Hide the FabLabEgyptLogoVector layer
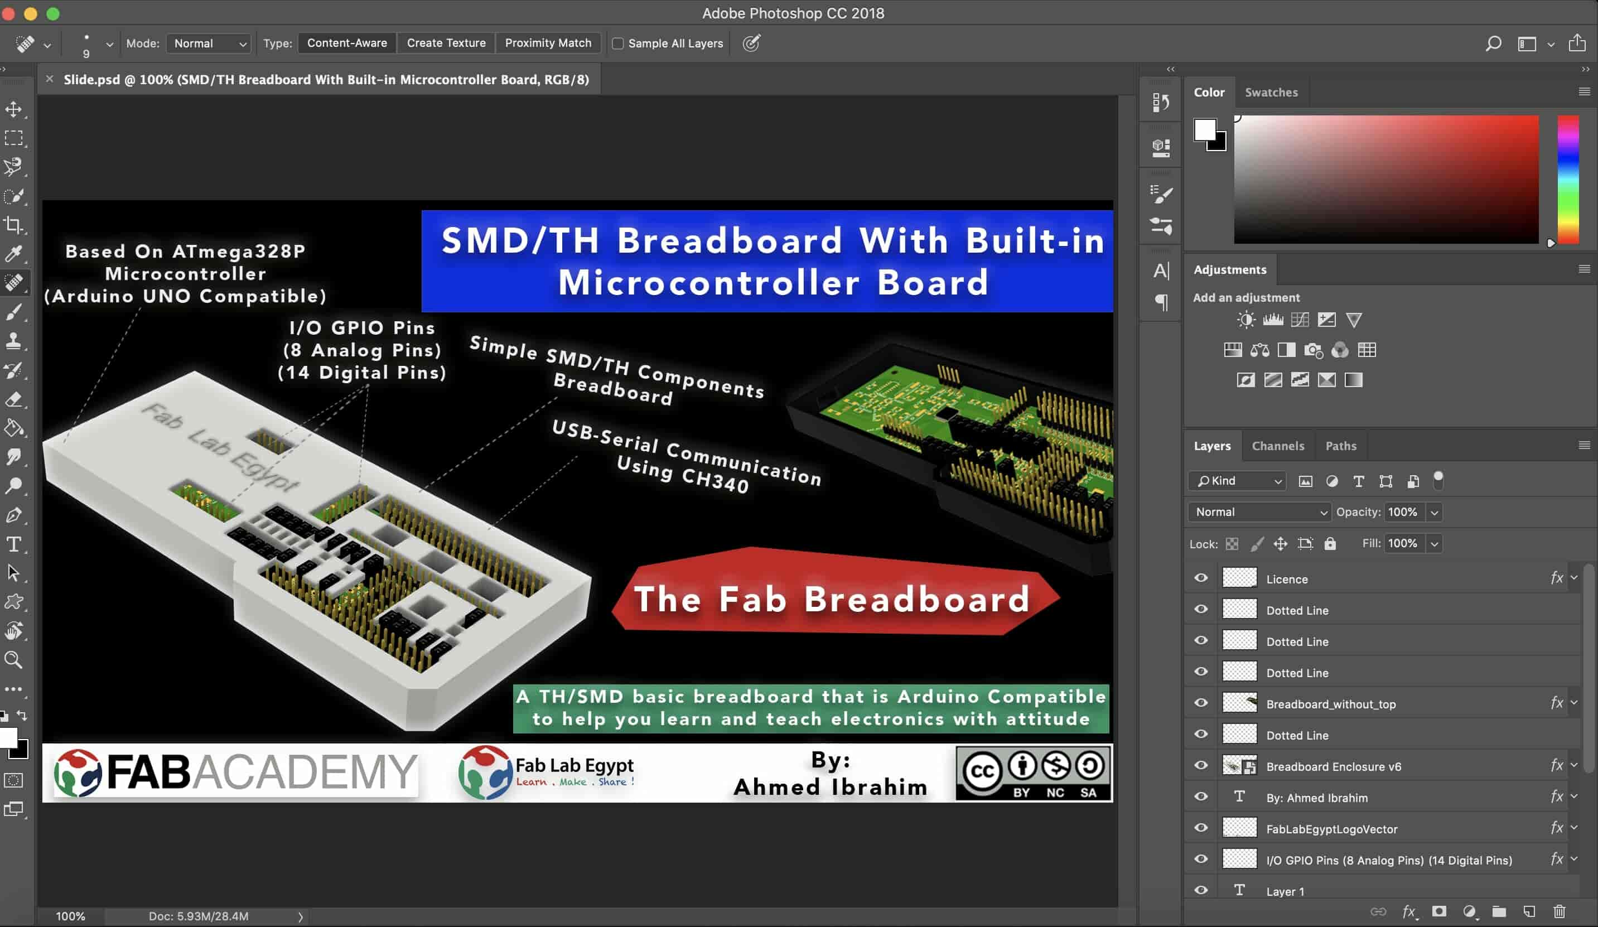 [x=1200, y=828]
